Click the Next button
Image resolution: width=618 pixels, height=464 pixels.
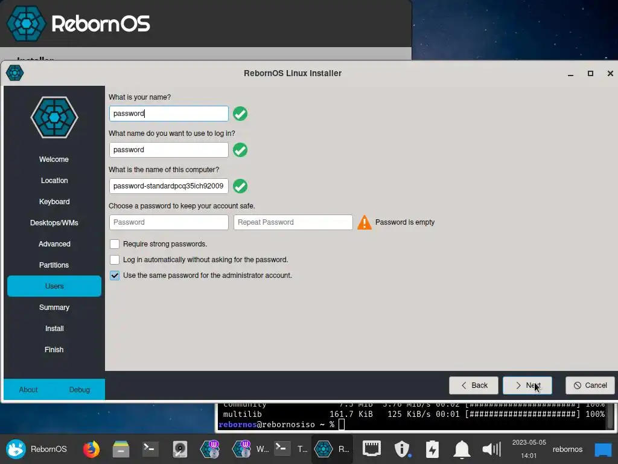(527, 385)
